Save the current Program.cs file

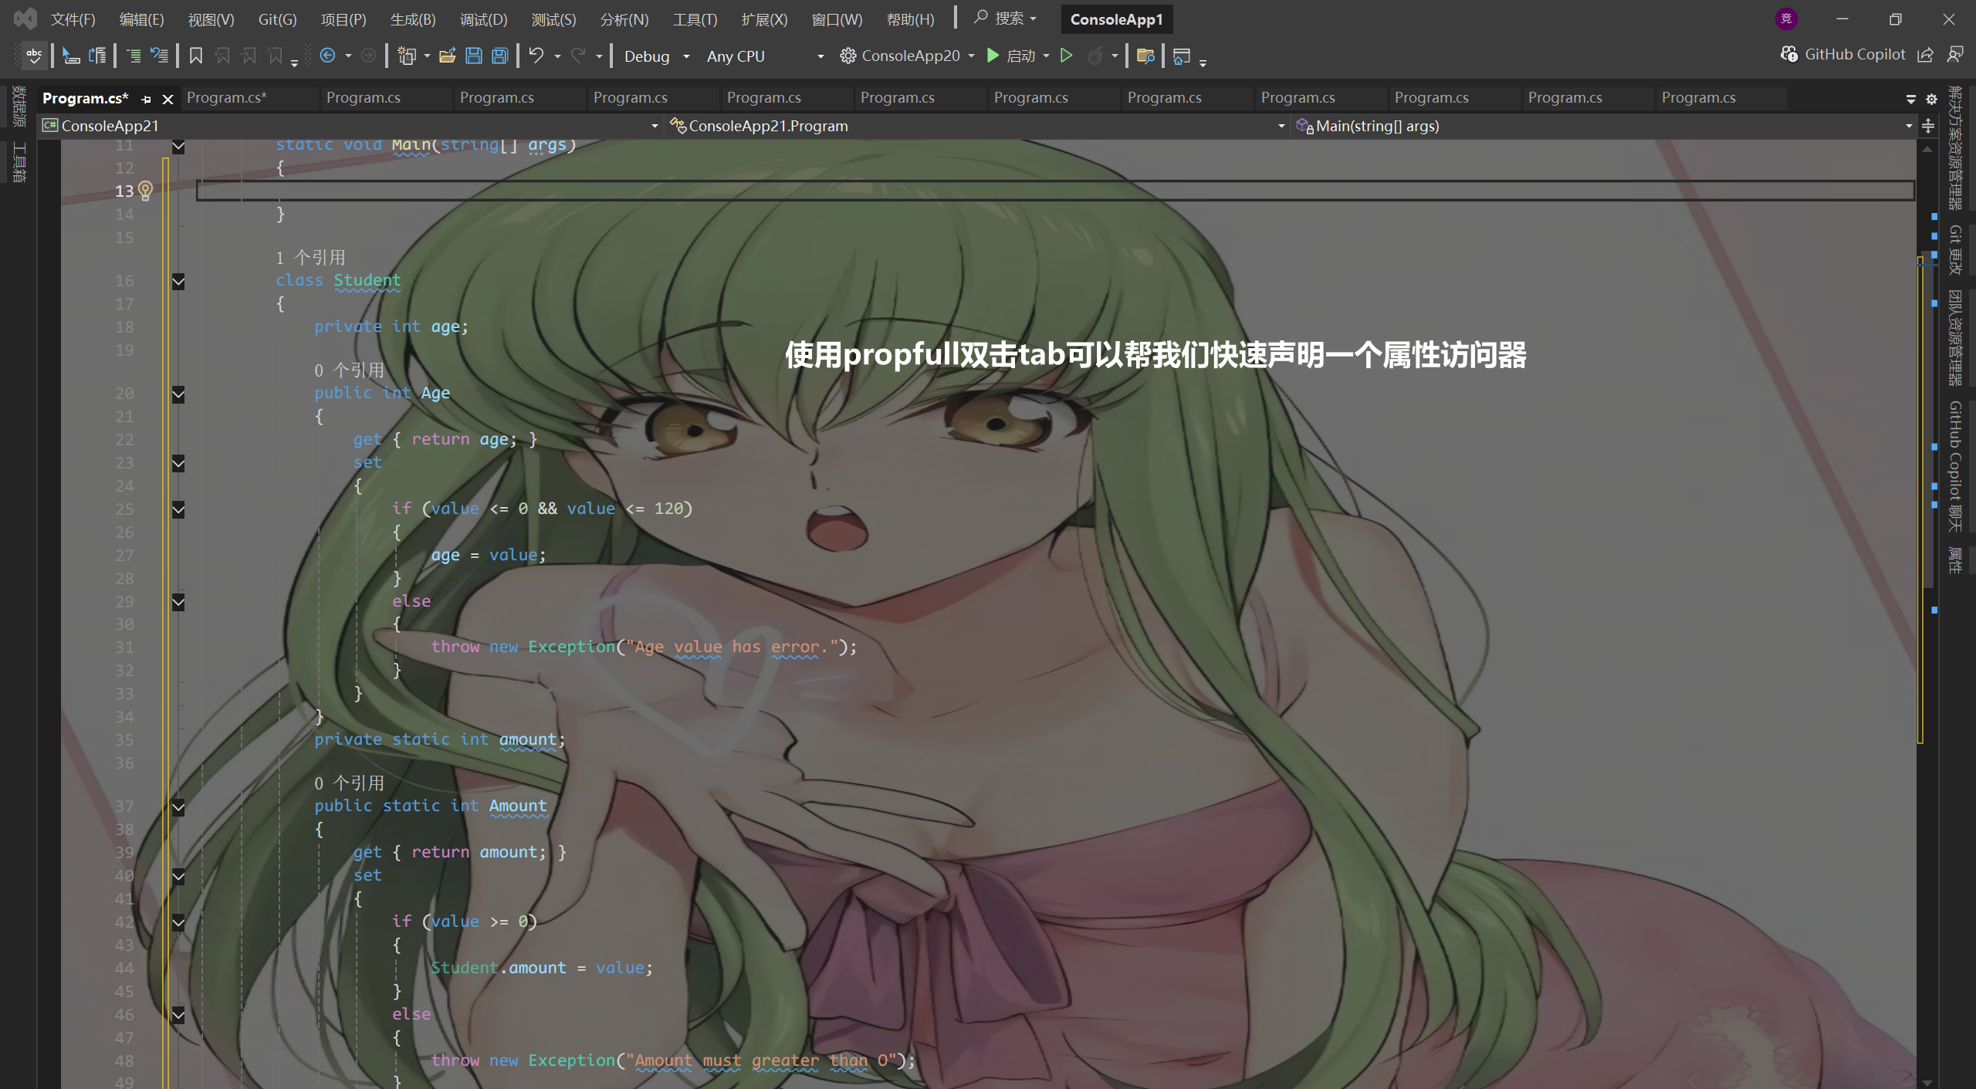[x=474, y=56]
